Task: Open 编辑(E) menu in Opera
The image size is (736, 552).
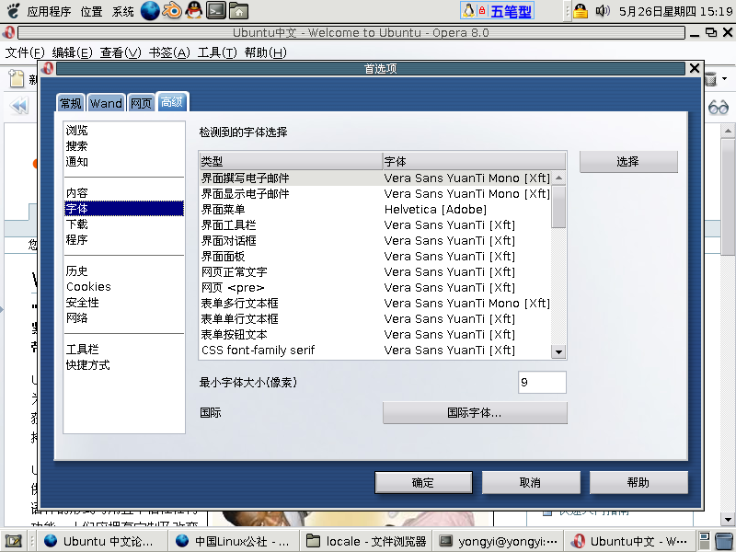Action: coord(73,52)
